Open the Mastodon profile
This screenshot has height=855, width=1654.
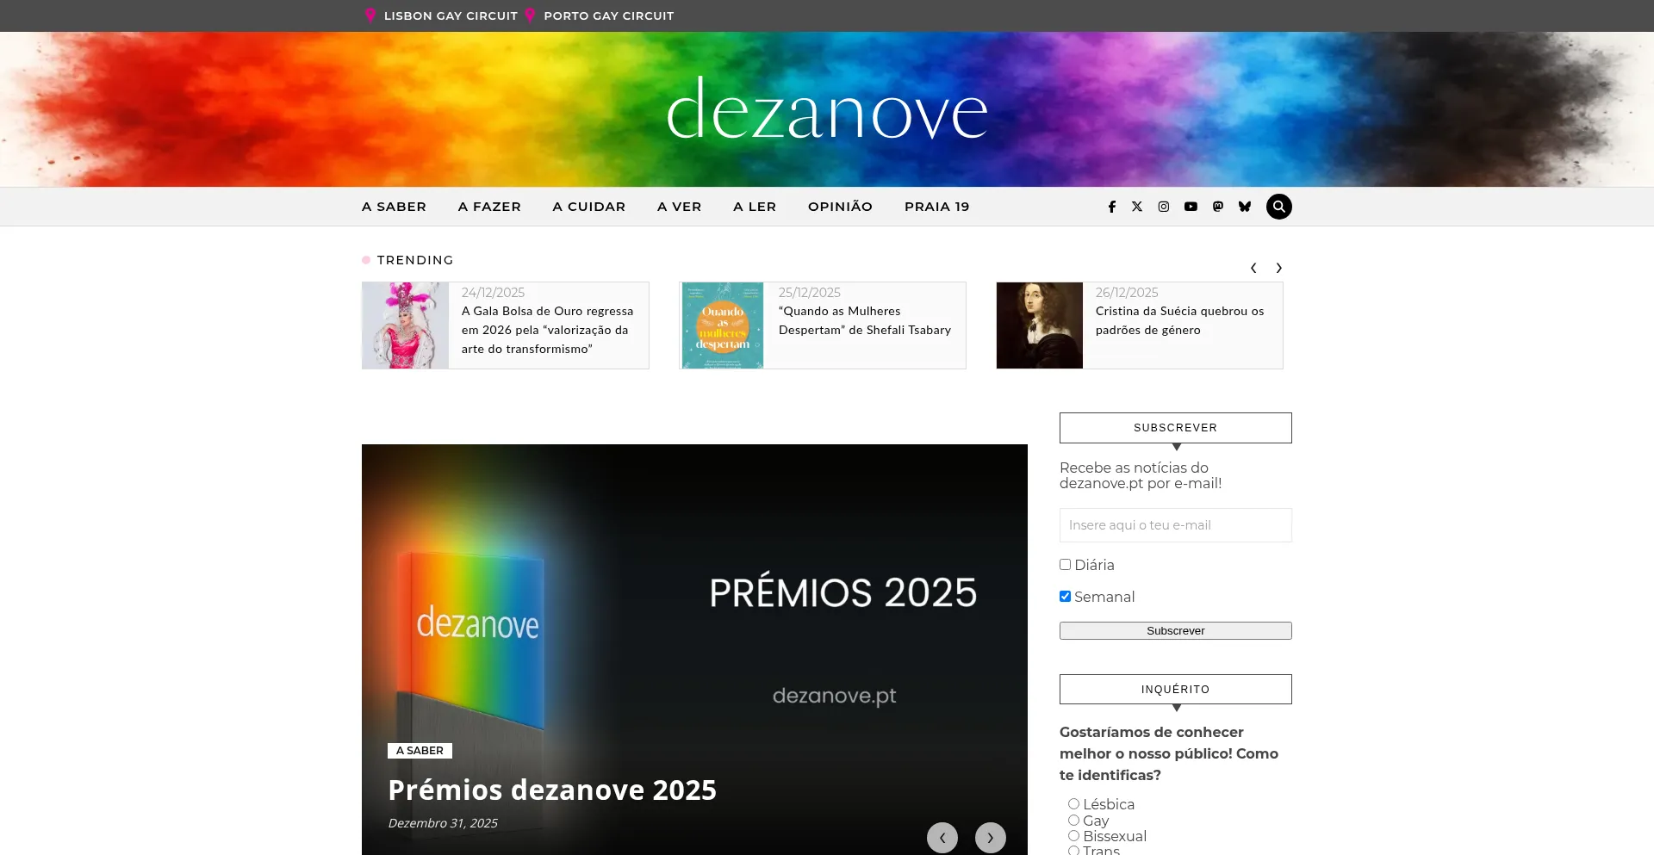1217,207
